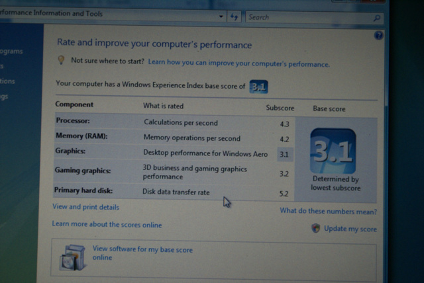
Task: Select the 'Memory (RAM):' row label
Action: tap(81, 136)
